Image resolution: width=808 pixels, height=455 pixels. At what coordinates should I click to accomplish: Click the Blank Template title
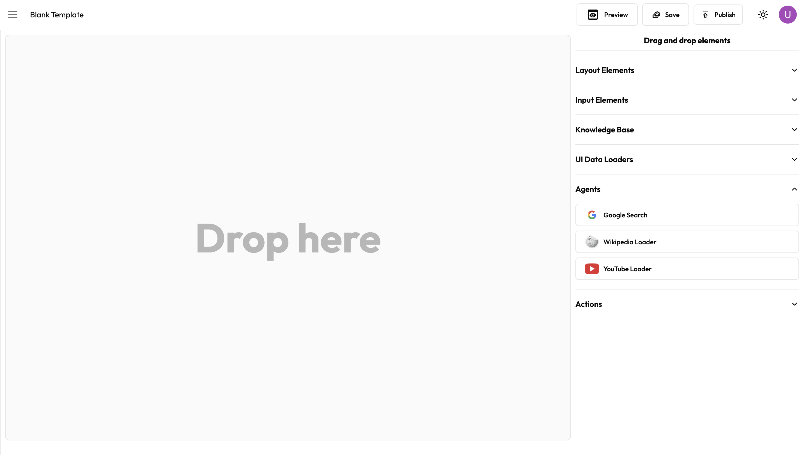pos(57,15)
